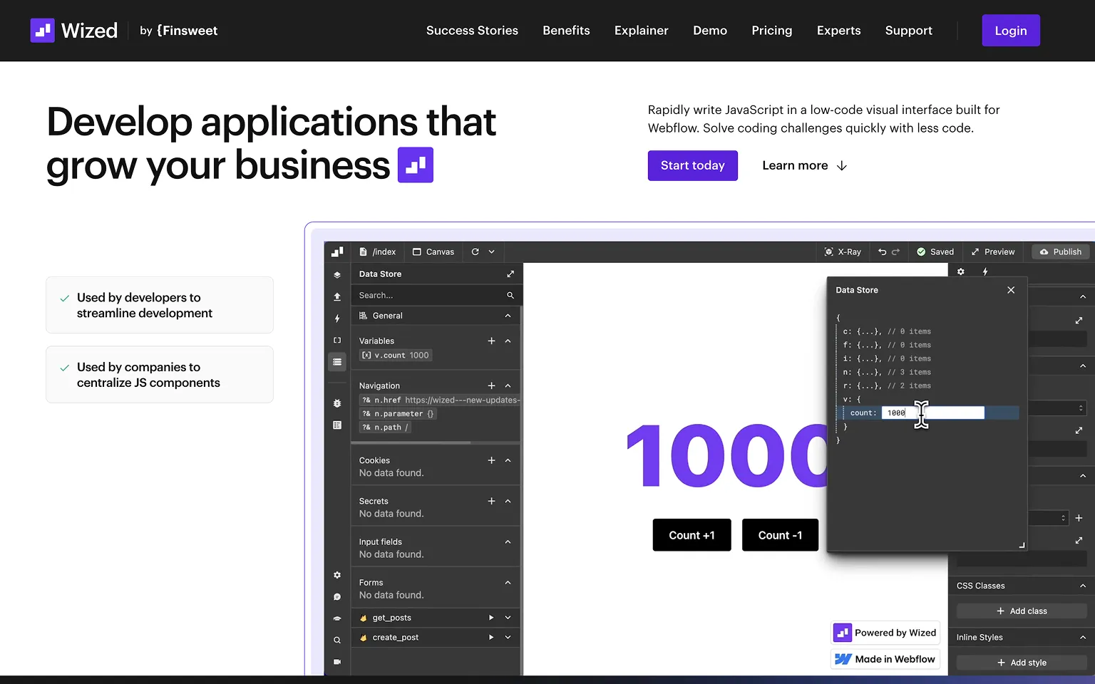The image size is (1095, 684).
Task: Select the active Data Store sidebar icon
Action: 337,362
